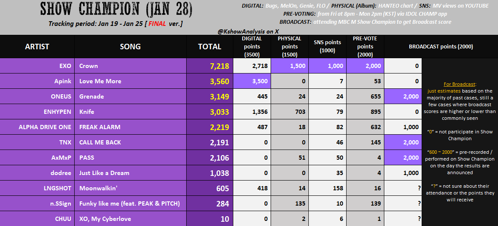Select the Grenade song cell
This screenshot has height=226, width=498.
[130, 96]
